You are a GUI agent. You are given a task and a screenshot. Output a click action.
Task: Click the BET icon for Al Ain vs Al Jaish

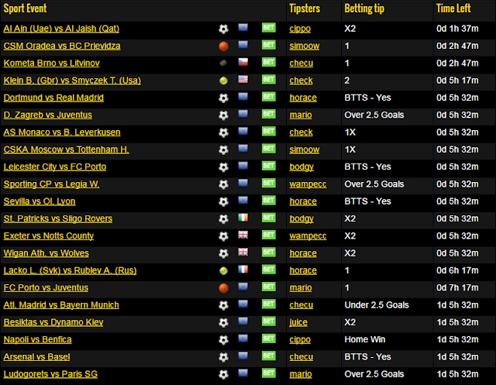point(269,28)
